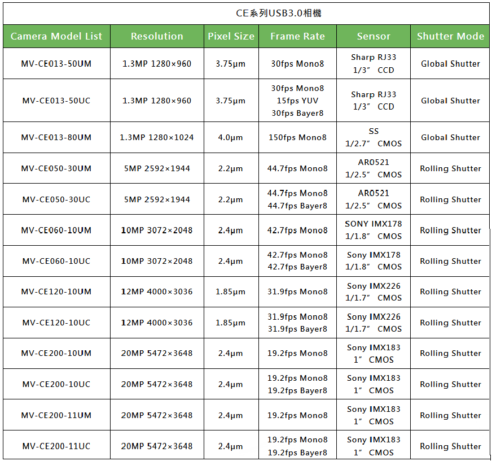
Task: Click 10MP 3072×2048 in the MV-CE060-10UC row
Action: (x=157, y=261)
